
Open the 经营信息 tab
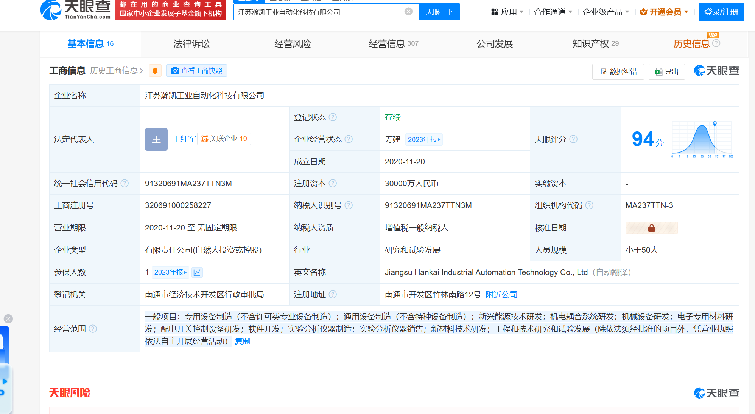point(394,44)
